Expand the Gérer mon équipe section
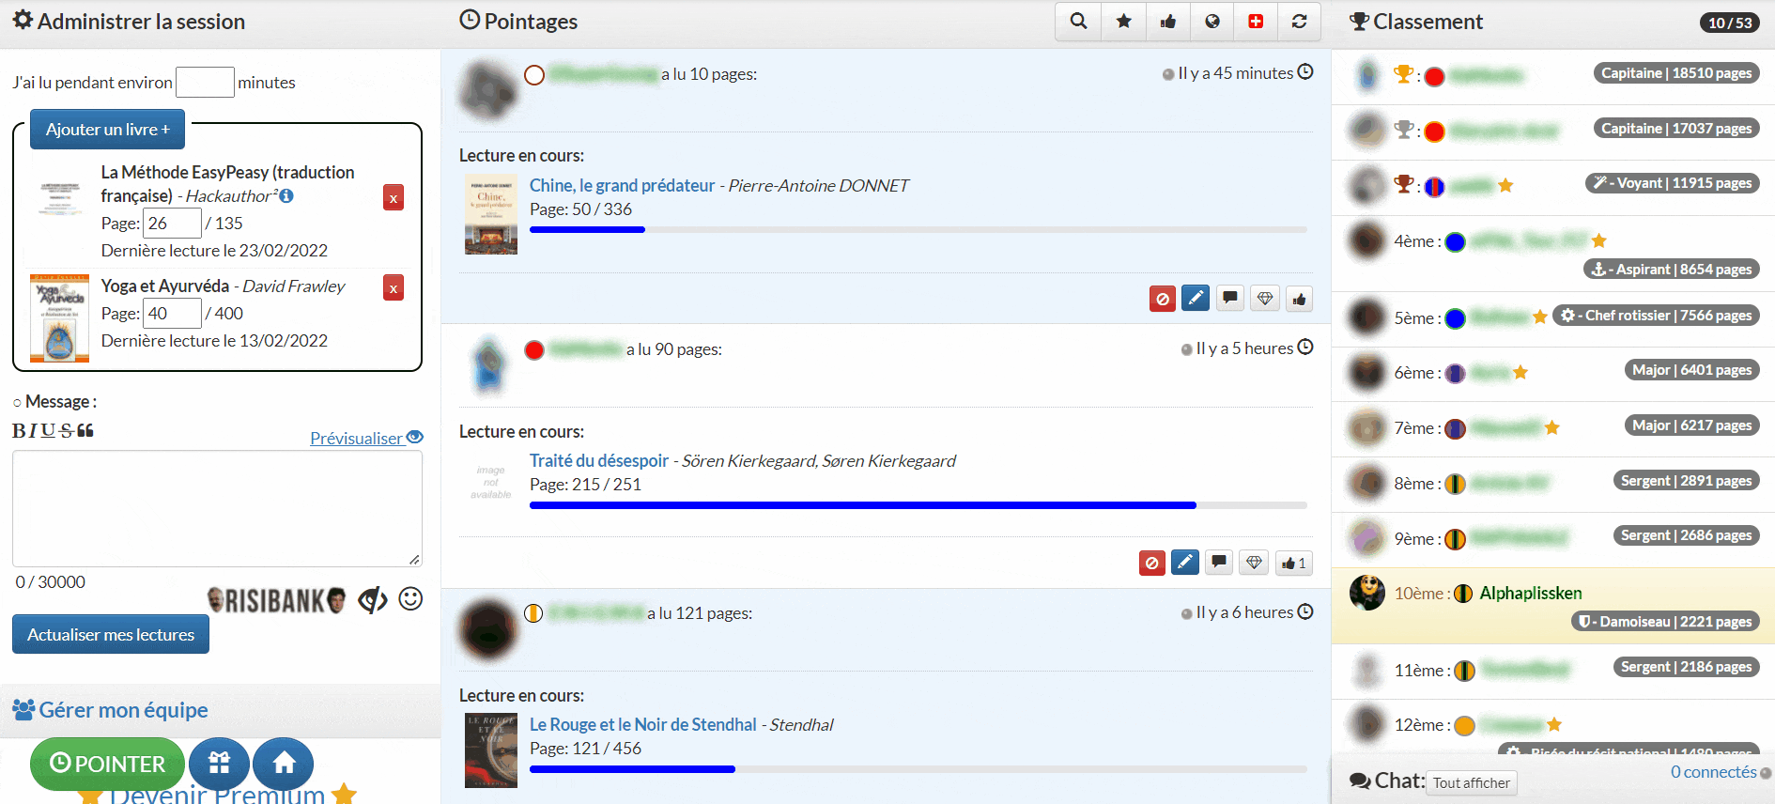The width and height of the screenshot is (1775, 804). 122,710
